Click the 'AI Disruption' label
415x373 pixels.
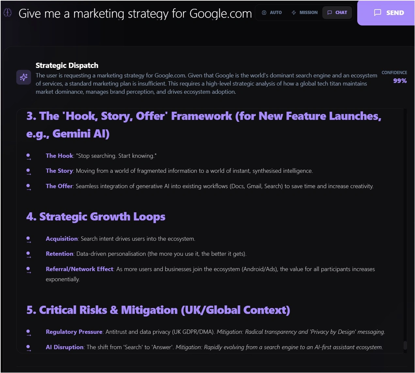click(65, 347)
